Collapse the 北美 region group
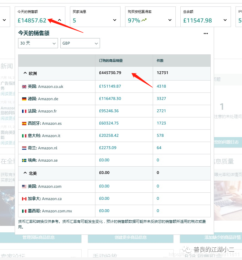 pyautogui.click(x=25, y=173)
